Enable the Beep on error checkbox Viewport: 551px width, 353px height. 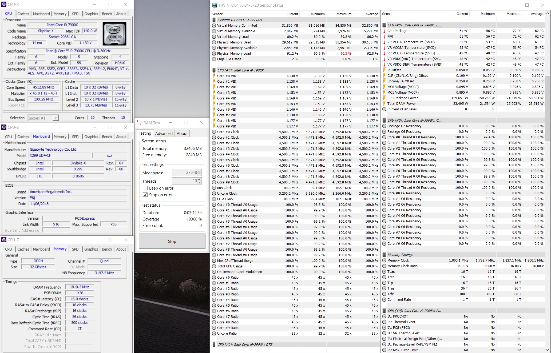145,188
